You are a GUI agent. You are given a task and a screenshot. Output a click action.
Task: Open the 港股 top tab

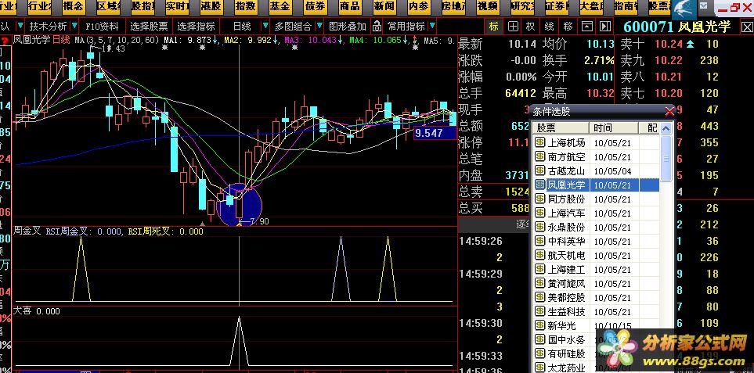point(210,7)
